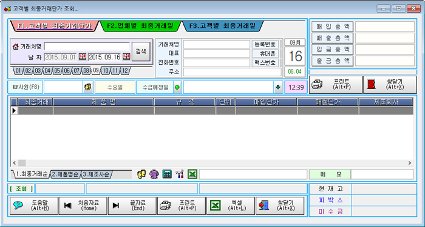Select the month 10 tab
425x227 pixels.
pos(106,71)
